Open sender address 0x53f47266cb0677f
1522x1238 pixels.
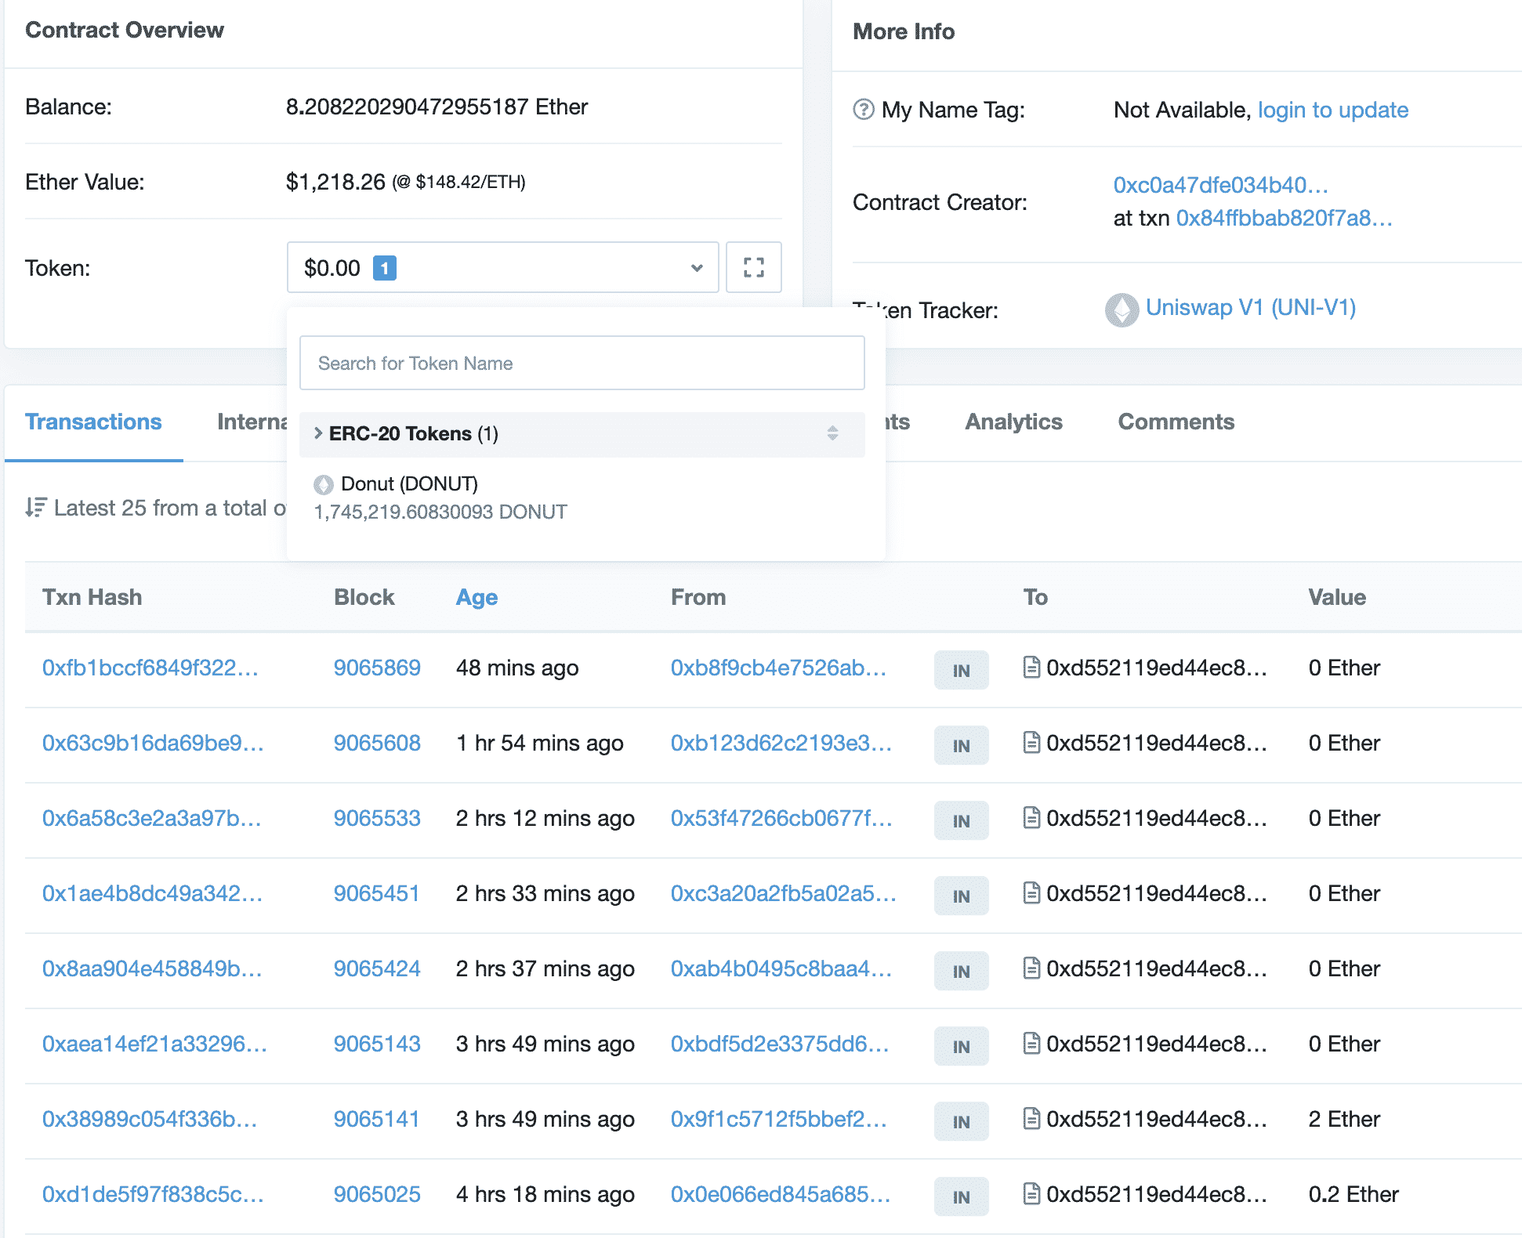click(781, 818)
